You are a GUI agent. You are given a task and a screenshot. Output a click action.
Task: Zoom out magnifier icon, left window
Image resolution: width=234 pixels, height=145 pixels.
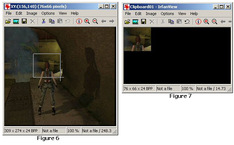[95, 21]
